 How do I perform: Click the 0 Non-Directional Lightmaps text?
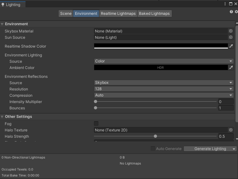[x=23, y=158]
